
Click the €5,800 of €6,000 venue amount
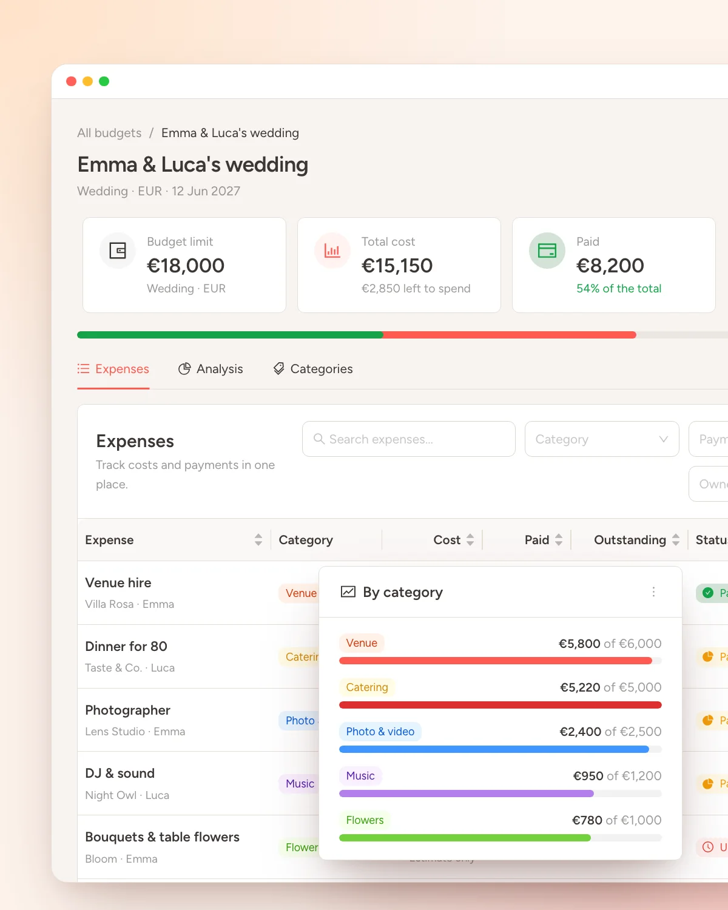[x=610, y=644]
